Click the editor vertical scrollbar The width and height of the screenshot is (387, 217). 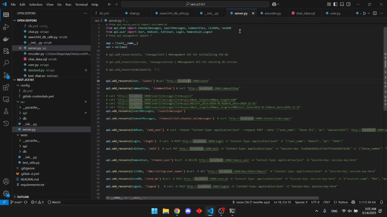pos(385,69)
